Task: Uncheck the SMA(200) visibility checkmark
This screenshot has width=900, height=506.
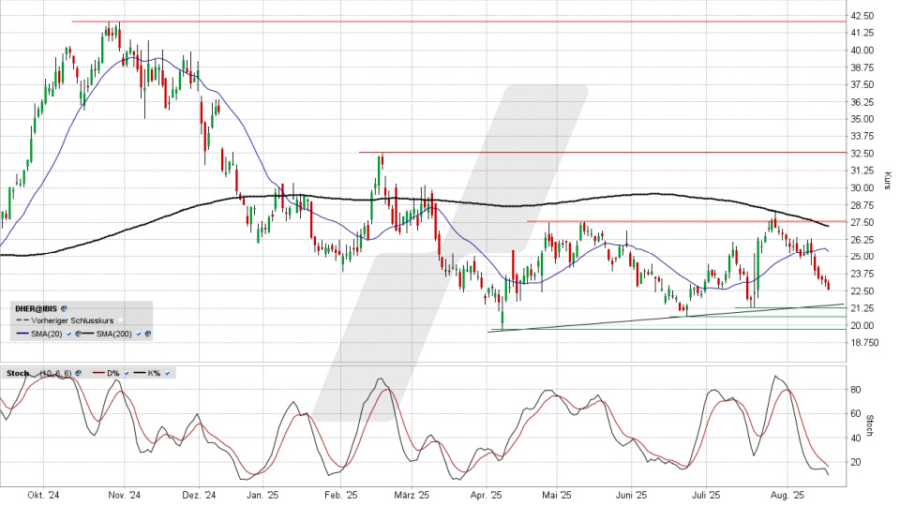Action: (139, 334)
